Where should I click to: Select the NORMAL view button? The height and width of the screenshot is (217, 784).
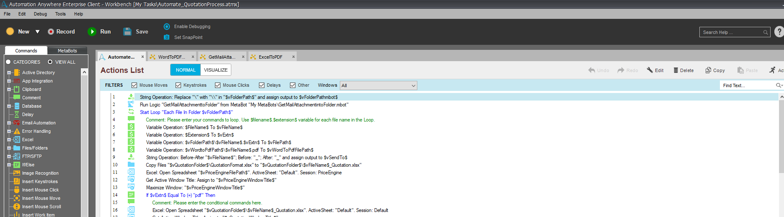[186, 70]
